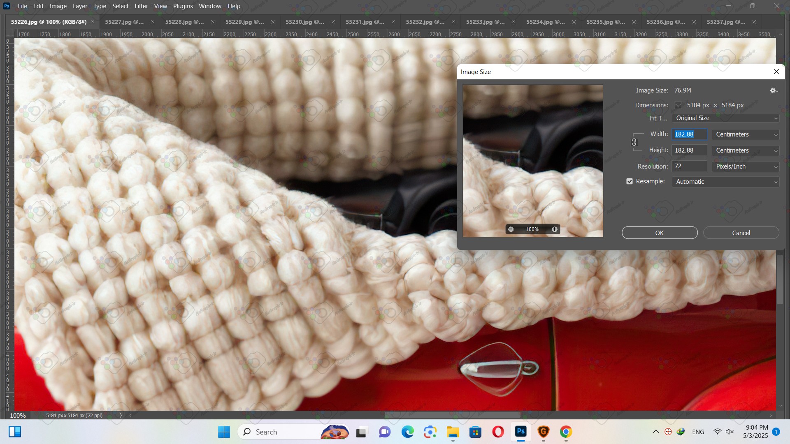Switch to 55228.jpg document tab
The height and width of the screenshot is (444, 790).
coord(185,22)
